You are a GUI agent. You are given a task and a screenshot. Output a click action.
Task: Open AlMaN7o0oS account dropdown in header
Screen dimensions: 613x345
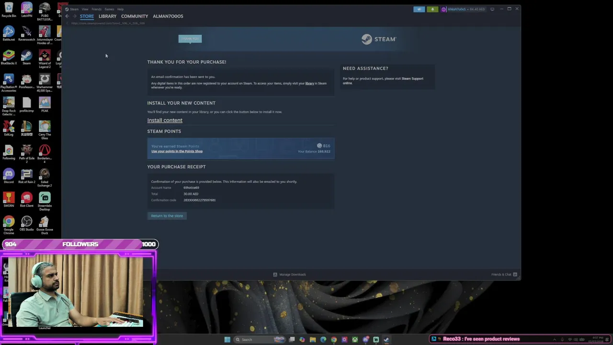point(463,9)
